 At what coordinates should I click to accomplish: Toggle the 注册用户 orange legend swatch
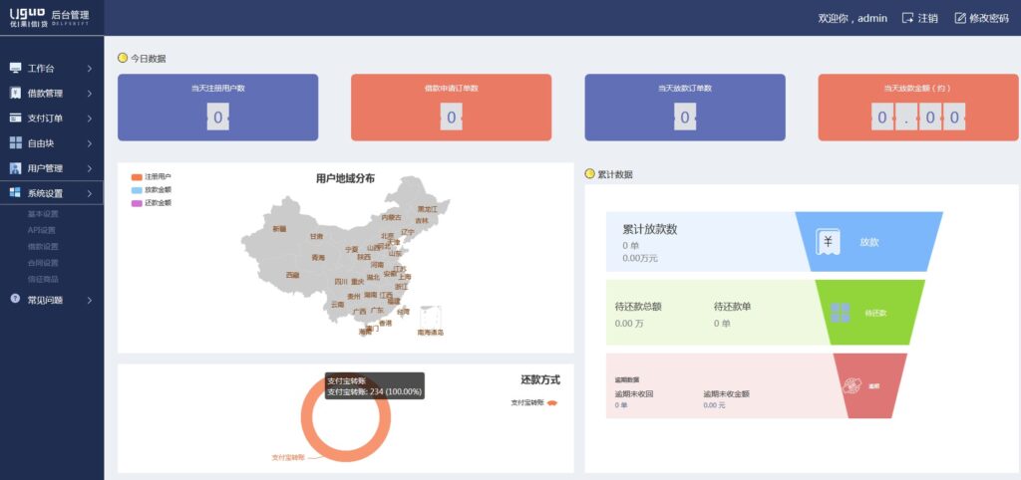[136, 177]
